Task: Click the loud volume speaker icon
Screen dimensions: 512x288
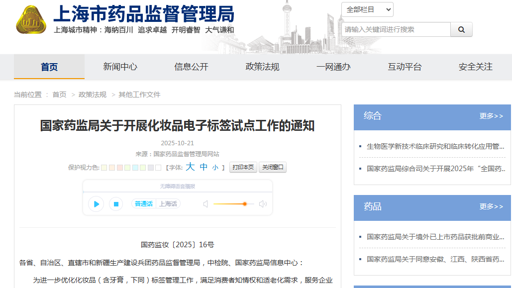Action: (x=263, y=204)
